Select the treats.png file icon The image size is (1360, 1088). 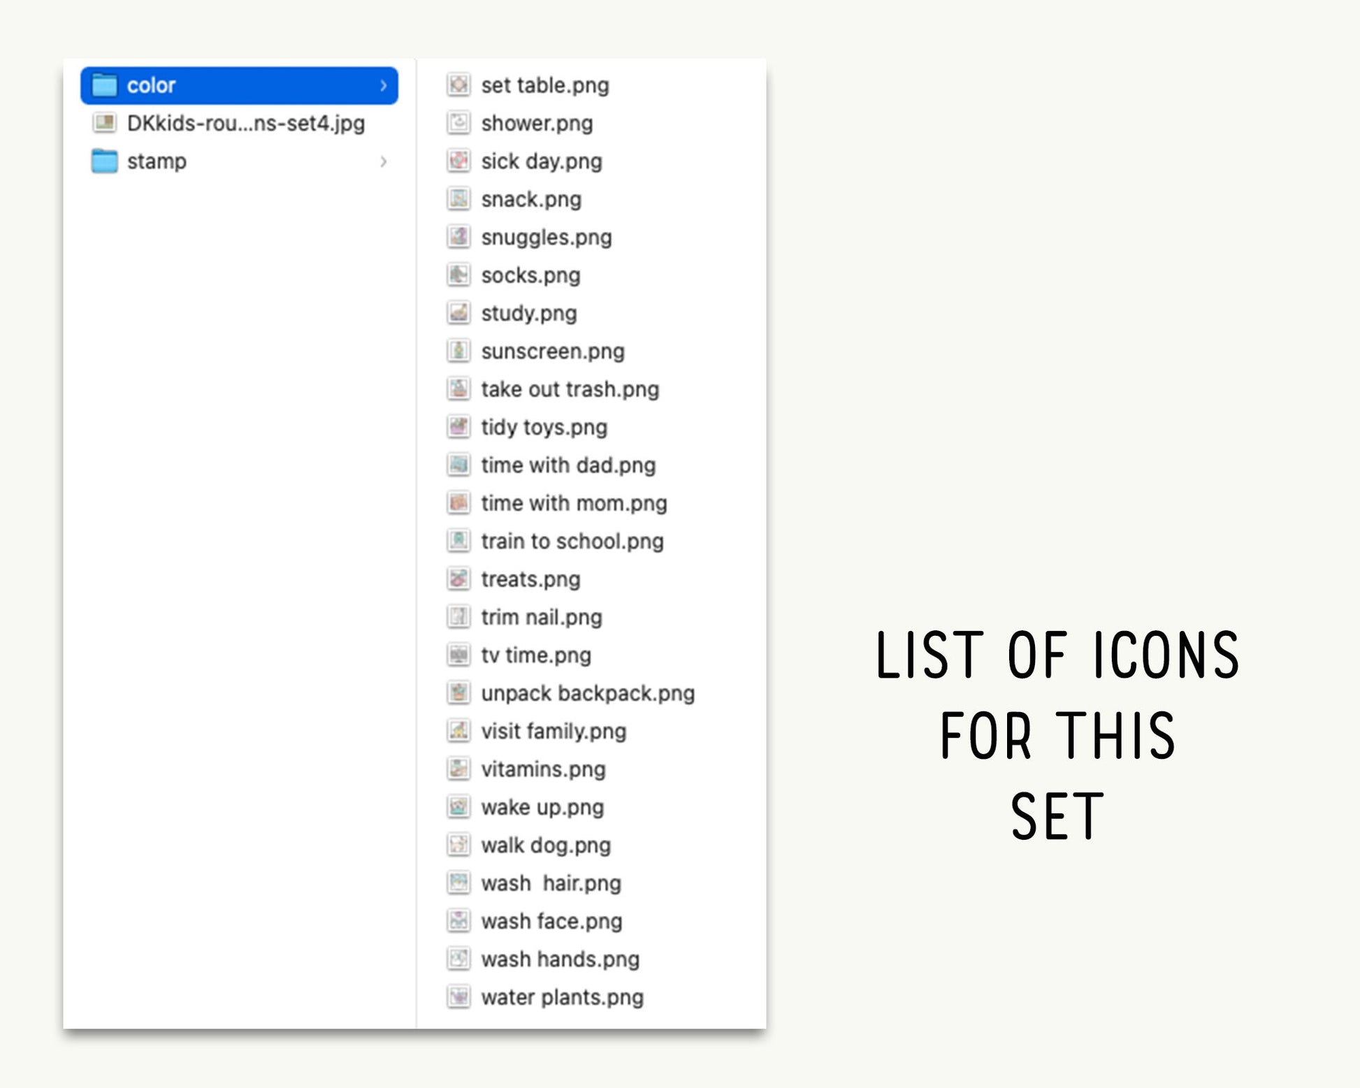[x=458, y=579]
